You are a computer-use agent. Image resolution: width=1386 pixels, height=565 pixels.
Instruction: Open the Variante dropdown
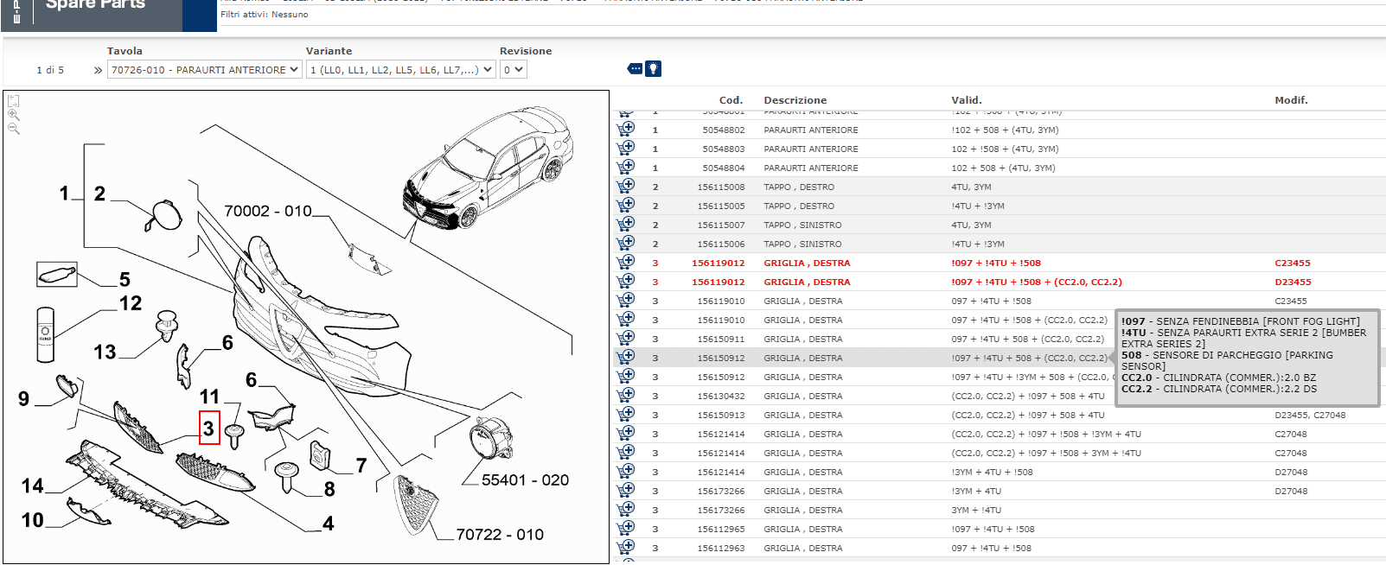pos(401,70)
